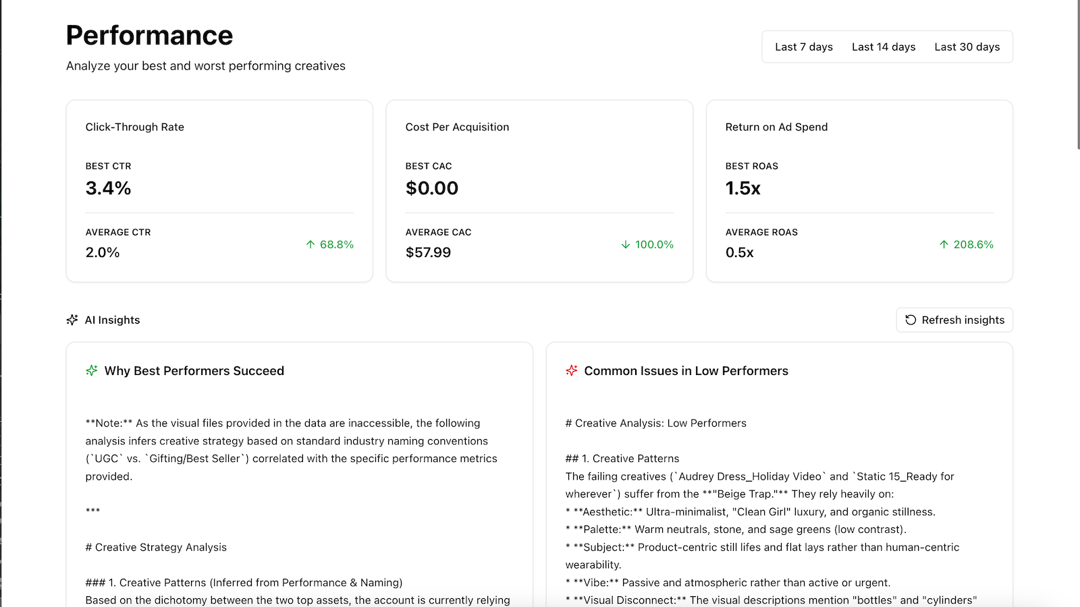
Task: Click the Average CAC $57.99 value
Action: [x=429, y=252]
